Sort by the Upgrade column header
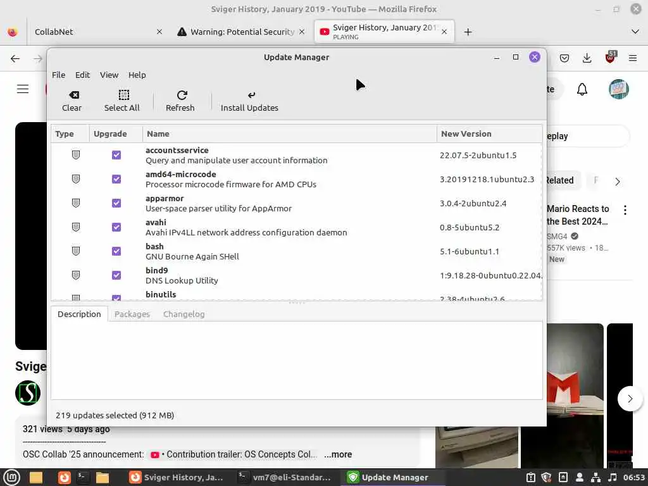This screenshot has width=648, height=486. pos(116,134)
